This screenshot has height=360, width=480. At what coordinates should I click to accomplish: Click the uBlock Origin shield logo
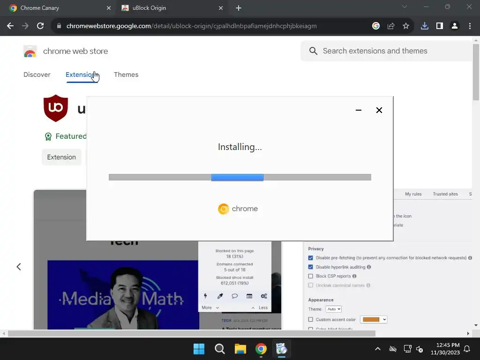56,108
